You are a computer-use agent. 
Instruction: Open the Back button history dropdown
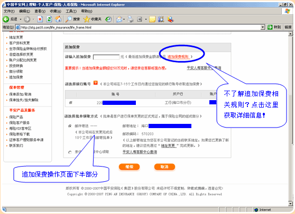[21, 20]
